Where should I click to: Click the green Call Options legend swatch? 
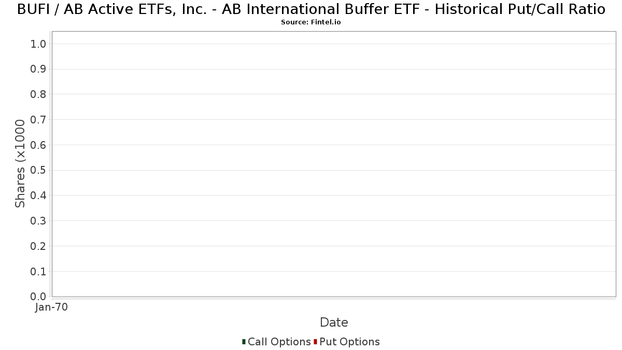tap(244, 342)
